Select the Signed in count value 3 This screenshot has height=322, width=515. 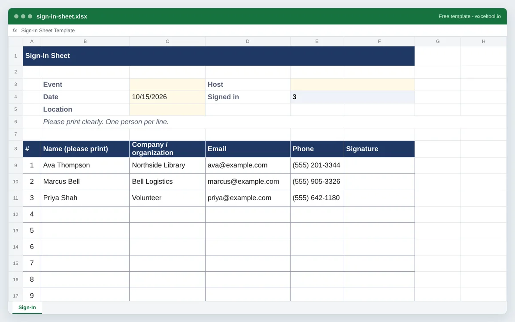352,97
